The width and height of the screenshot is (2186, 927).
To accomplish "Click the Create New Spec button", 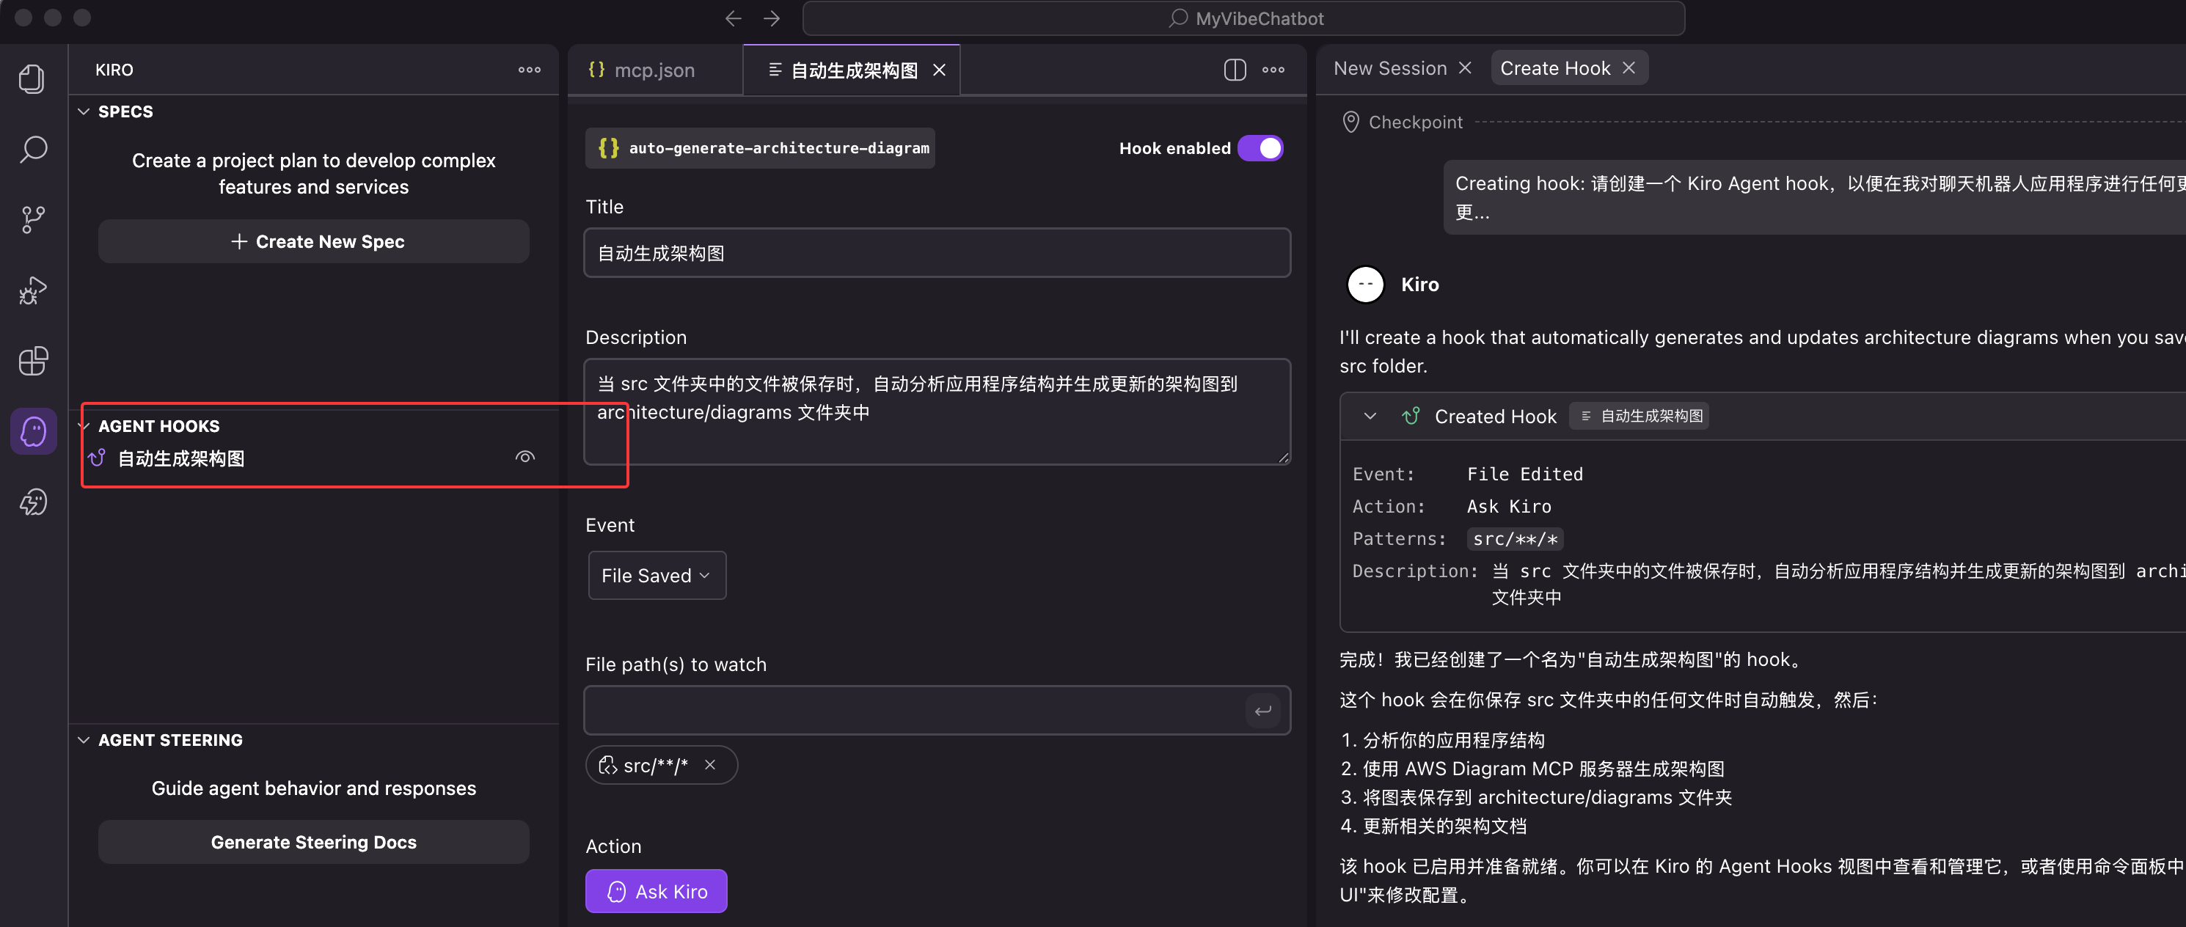I will [313, 242].
